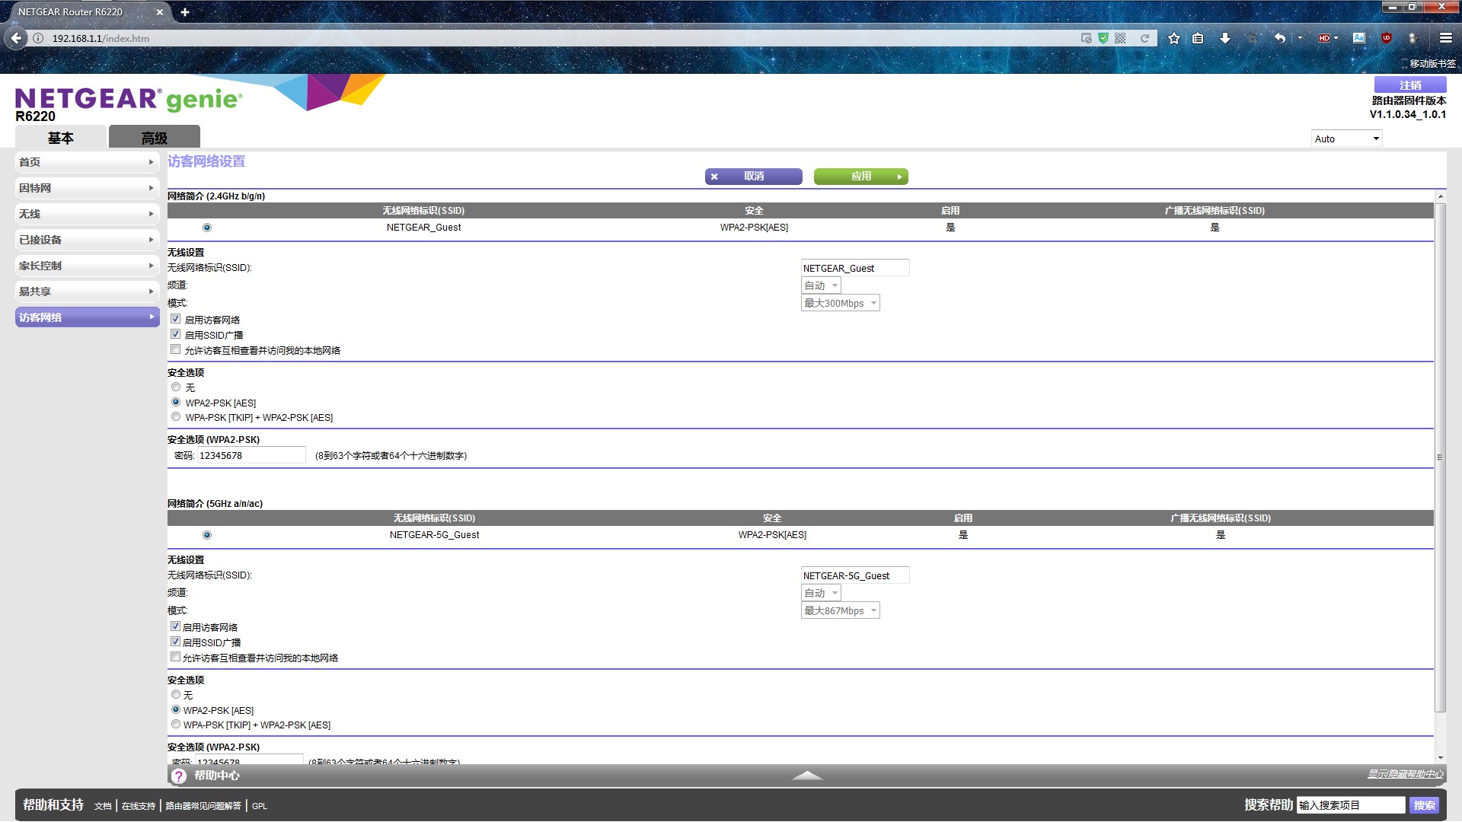Screen dimensions: 1462x822
Task: Open the uBlock Origin shield icon
Action: tap(1387, 38)
